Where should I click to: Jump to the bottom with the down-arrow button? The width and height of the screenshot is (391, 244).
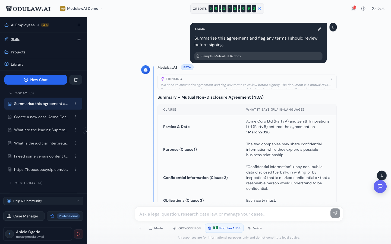coord(381,175)
